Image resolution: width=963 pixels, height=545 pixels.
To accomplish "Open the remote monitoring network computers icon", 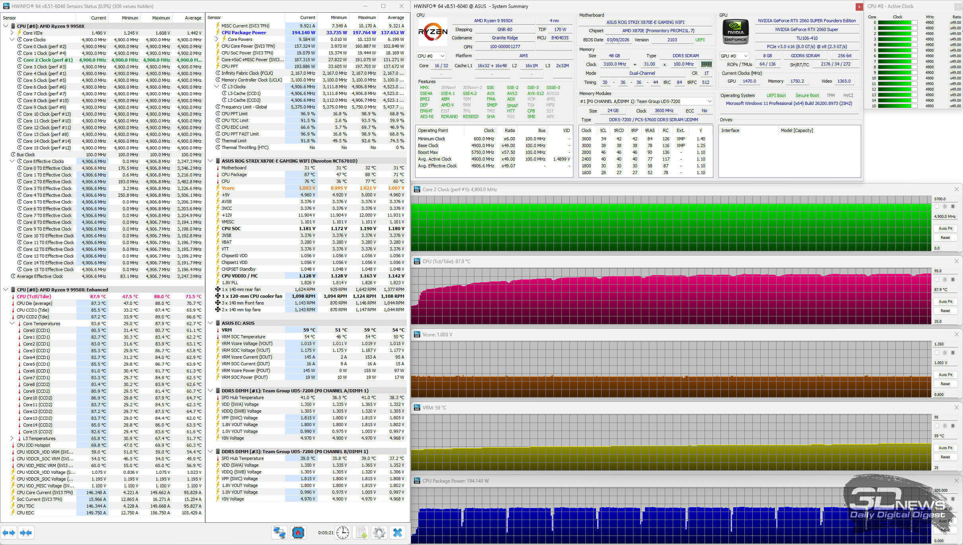I will (x=280, y=533).
